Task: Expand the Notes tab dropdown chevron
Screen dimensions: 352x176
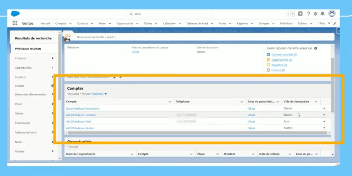Action: pyautogui.click(x=230, y=23)
